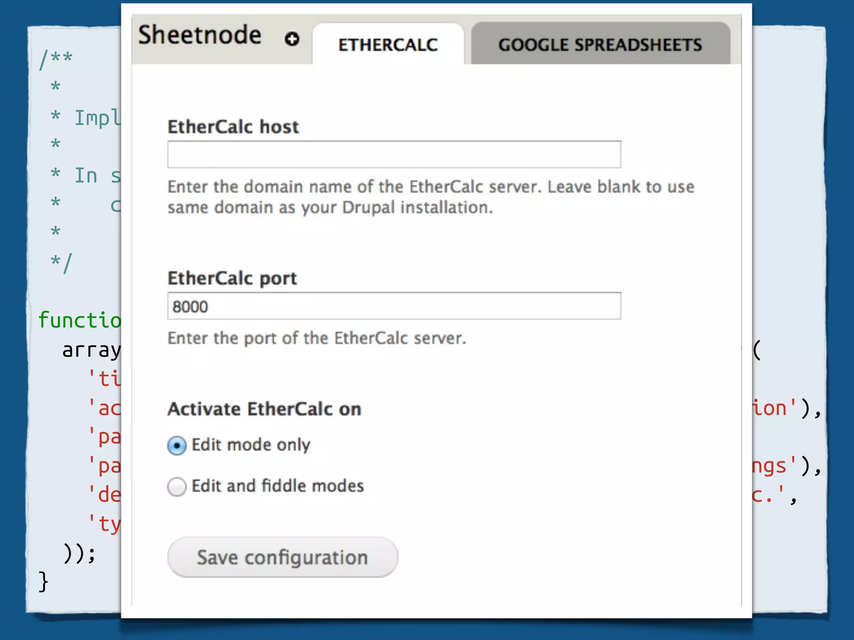Click the 'Edit and fiddle modes' label text
Viewport: 854px width, 640px height.
278,486
